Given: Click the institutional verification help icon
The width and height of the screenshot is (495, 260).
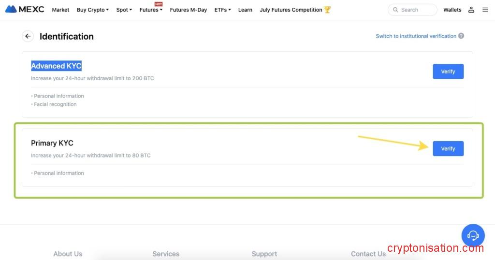Looking at the screenshot, I should click(461, 36).
